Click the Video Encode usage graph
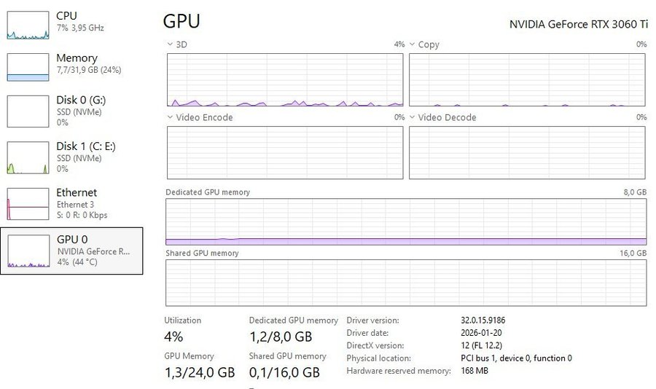This screenshot has height=389, width=656. 285,152
